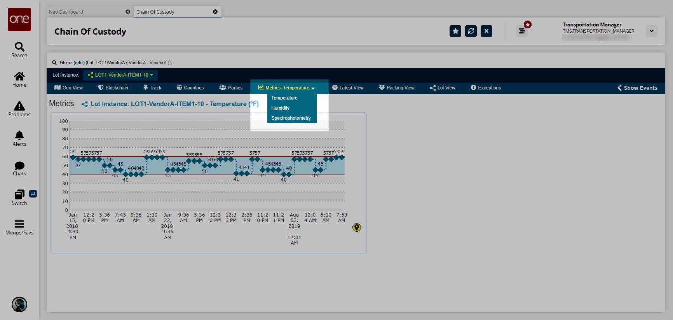
Task: Expand the Show Events panel
Action: click(637, 88)
